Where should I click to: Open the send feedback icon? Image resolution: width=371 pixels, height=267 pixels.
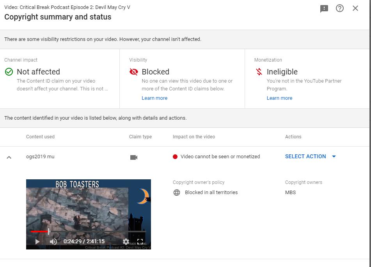click(x=324, y=9)
